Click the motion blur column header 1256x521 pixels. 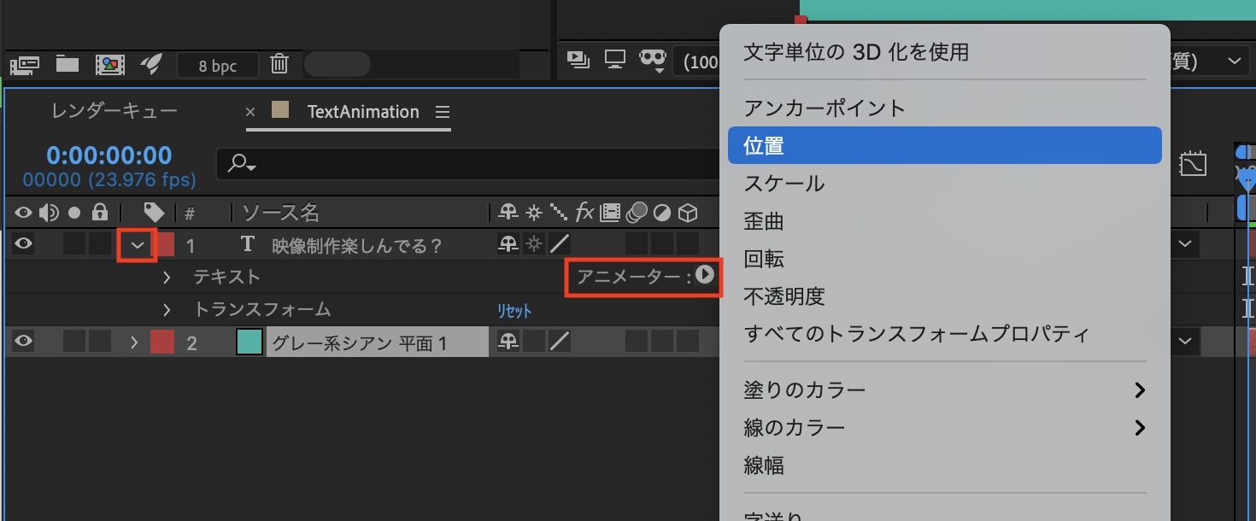pos(637,212)
